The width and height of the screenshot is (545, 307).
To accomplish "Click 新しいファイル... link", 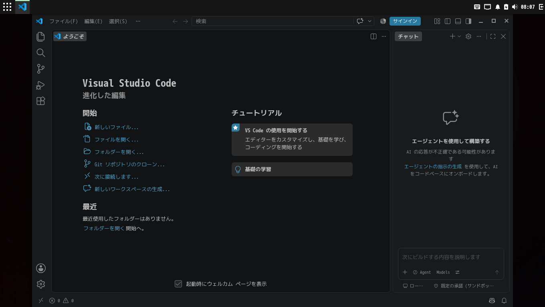I will [116, 127].
